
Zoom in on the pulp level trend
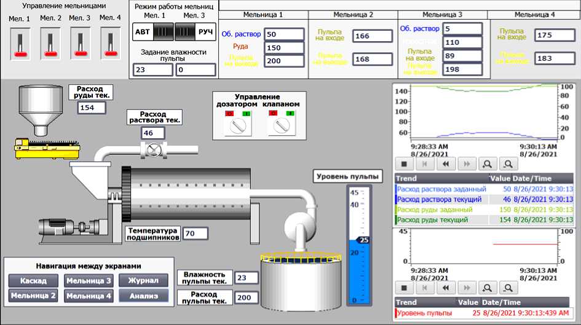(487, 287)
